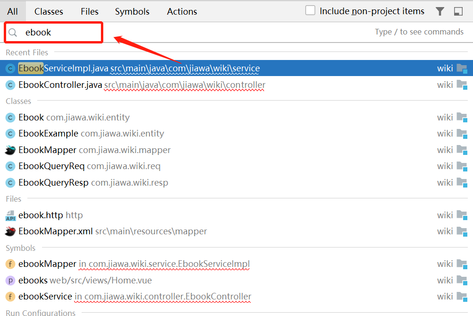Click wiki module folder icon on EbookExample row
The image size is (473, 316).
462,134
